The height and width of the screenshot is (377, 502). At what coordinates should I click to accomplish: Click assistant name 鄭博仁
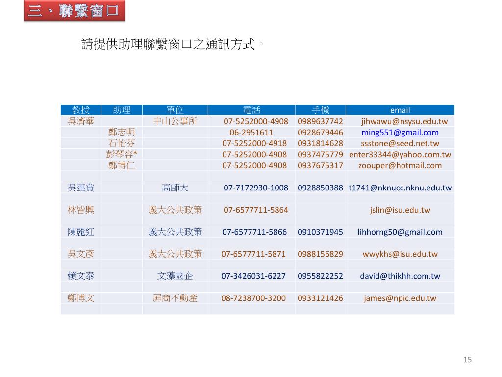click(x=122, y=165)
